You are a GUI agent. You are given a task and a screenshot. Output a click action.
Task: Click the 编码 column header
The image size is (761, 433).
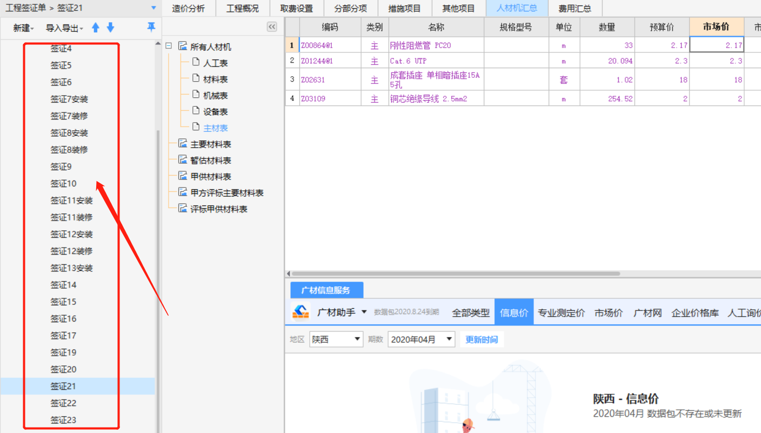coord(330,27)
